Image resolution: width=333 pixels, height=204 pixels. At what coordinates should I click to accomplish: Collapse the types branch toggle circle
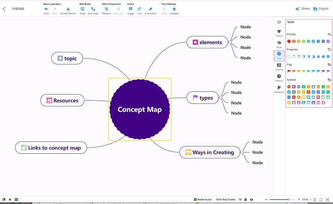click(221, 98)
